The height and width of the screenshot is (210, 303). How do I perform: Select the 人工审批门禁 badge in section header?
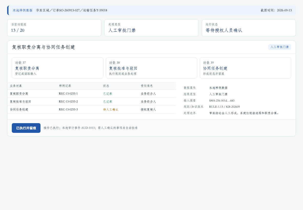(279, 47)
